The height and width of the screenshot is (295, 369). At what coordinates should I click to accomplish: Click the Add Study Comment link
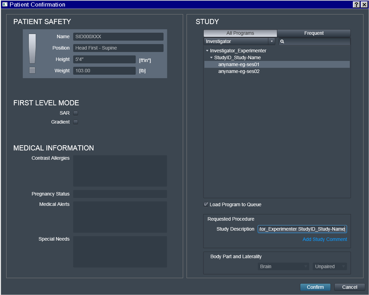tap(325, 239)
